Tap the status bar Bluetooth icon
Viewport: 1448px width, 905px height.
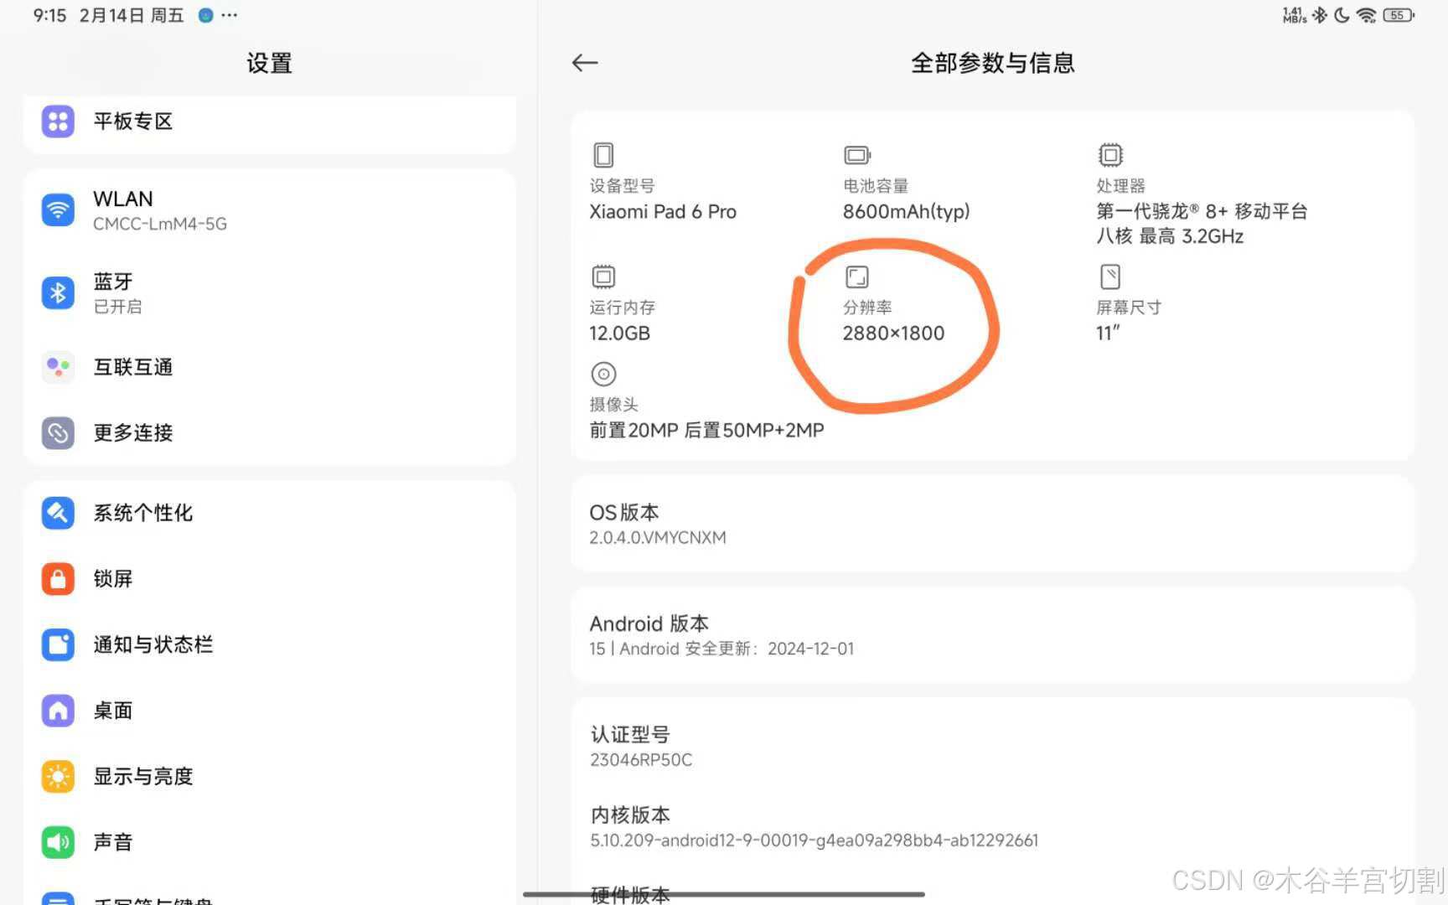click(x=1320, y=15)
